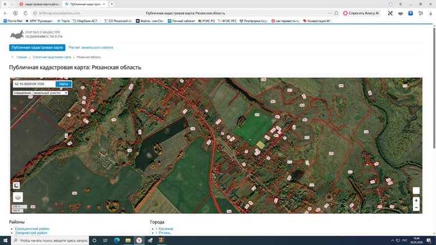Viewport: 436px width, 245px height.
Task: Go back with browser arrow
Action: click(x=5, y=13)
